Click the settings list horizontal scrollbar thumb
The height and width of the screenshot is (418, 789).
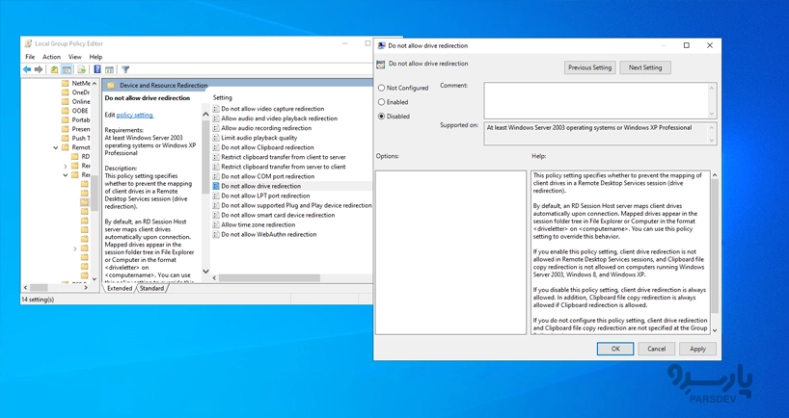[269, 277]
